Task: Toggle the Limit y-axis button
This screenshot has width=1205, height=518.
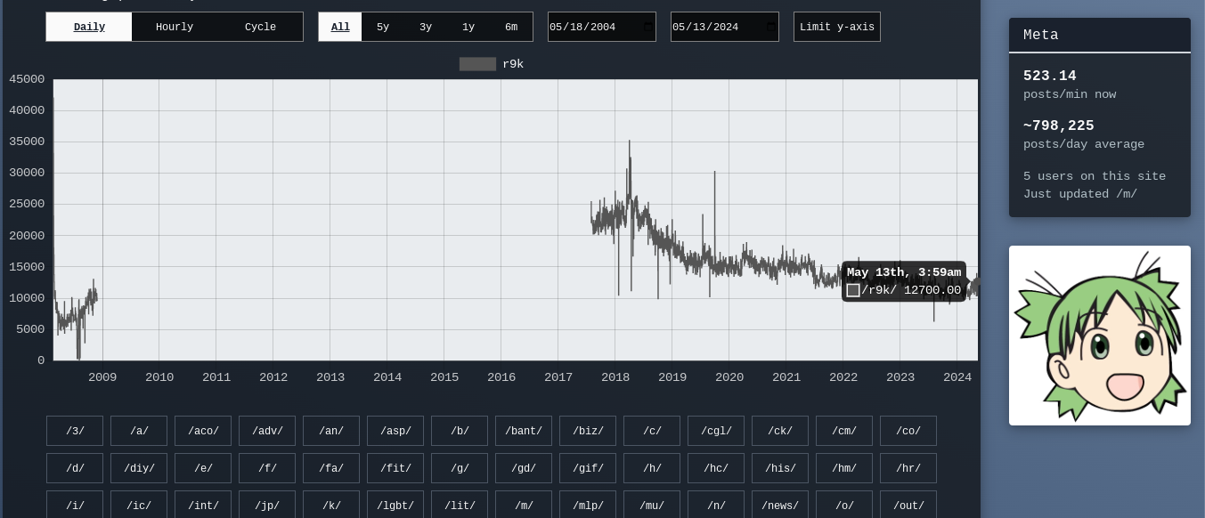Action: (836, 27)
